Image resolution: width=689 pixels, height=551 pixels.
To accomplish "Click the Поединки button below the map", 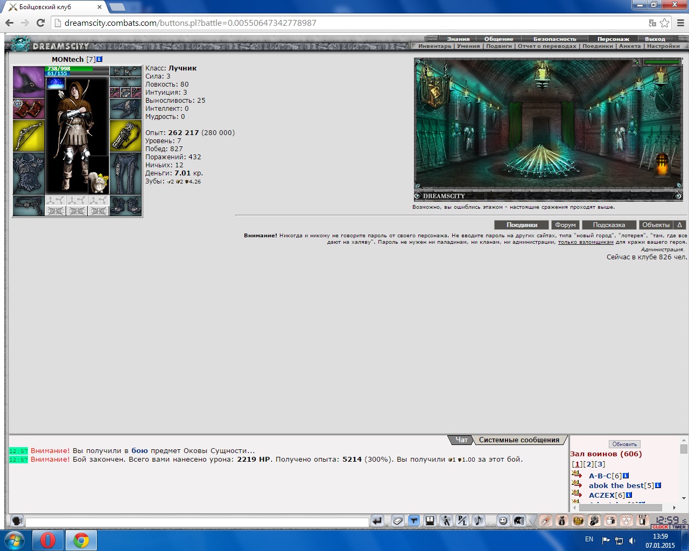I will (522, 225).
